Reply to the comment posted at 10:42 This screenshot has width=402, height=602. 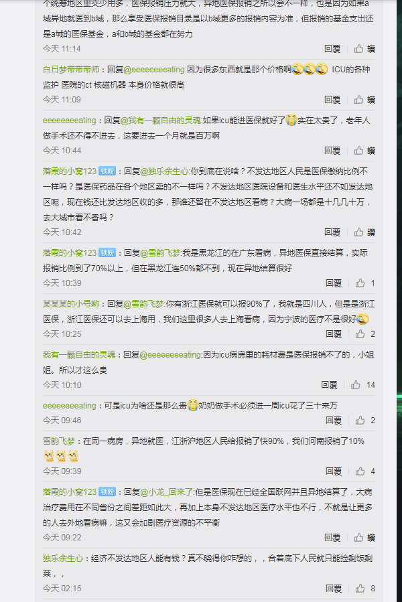332,232
